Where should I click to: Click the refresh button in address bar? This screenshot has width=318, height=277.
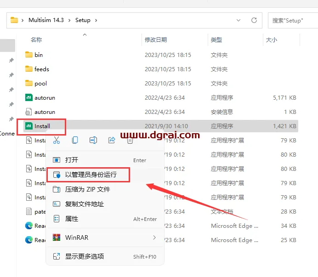tap(254, 20)
